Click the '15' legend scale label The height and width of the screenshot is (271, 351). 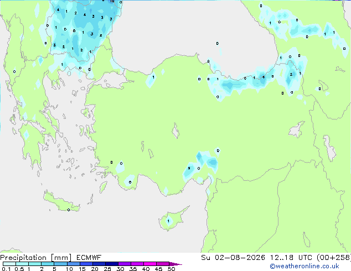click(x=82, y=269)
